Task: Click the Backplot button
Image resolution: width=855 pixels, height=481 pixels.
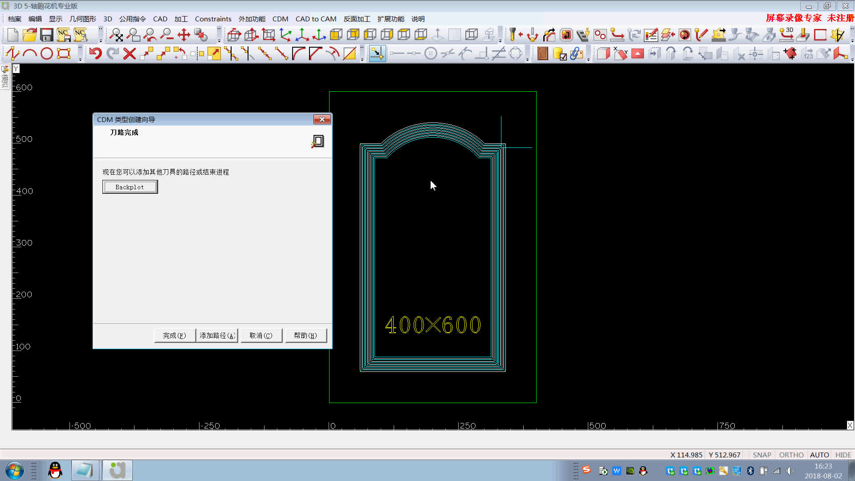Action: pos(130,187)
